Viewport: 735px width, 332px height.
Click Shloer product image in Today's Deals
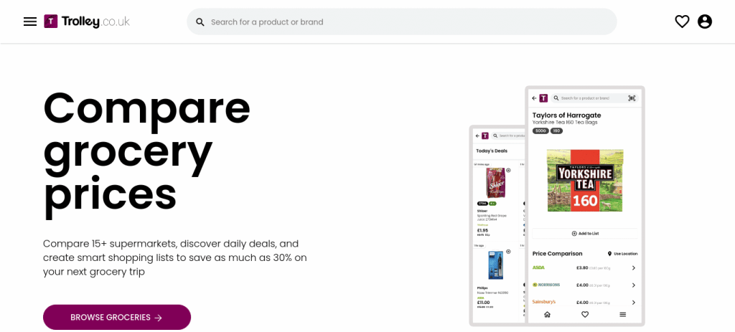pos(496,183)
